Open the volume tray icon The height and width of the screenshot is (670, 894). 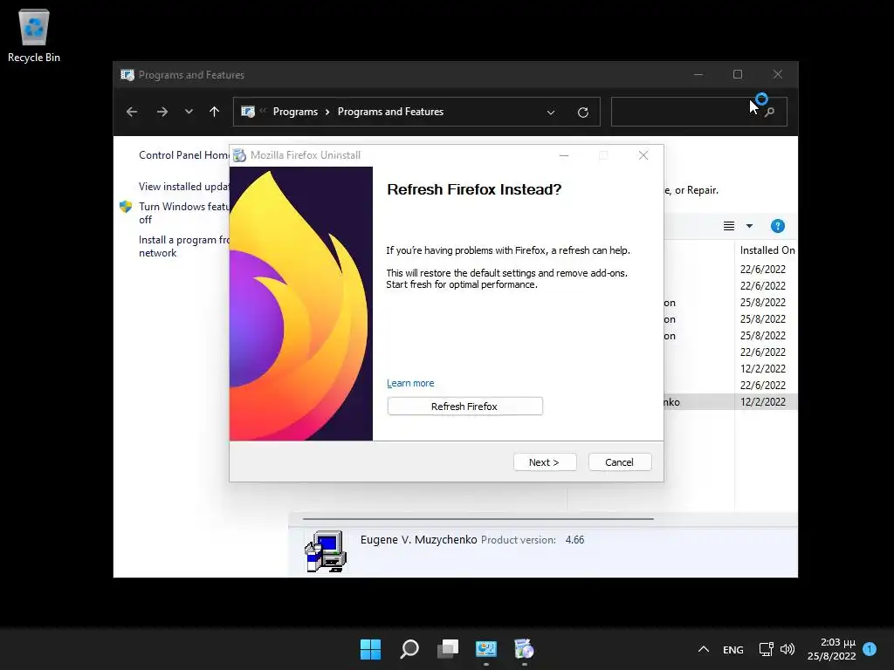pyautogui.click(x=787, y=649)
